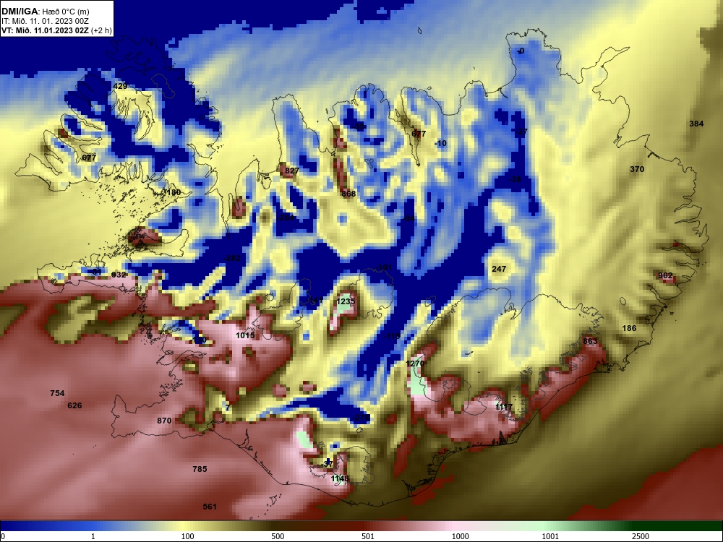Click the 868 value label on the map
The width and height of the screenshot is (723, 542).
point(348,194)
